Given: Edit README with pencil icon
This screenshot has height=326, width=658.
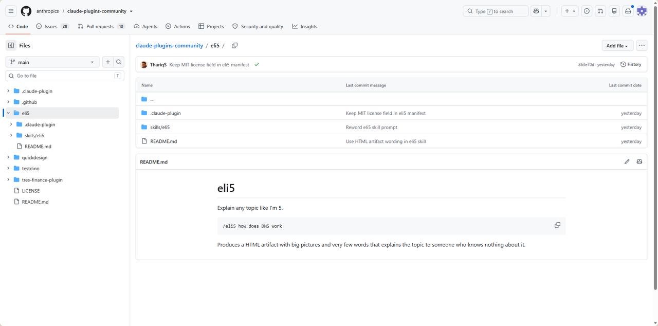Looking at the screenshot, I should [627, 161].
